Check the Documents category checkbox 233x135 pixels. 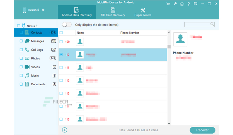(21, 84)
